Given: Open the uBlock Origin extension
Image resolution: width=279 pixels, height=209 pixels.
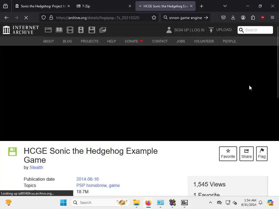Looking at the screenshot, I should (263, 17).
